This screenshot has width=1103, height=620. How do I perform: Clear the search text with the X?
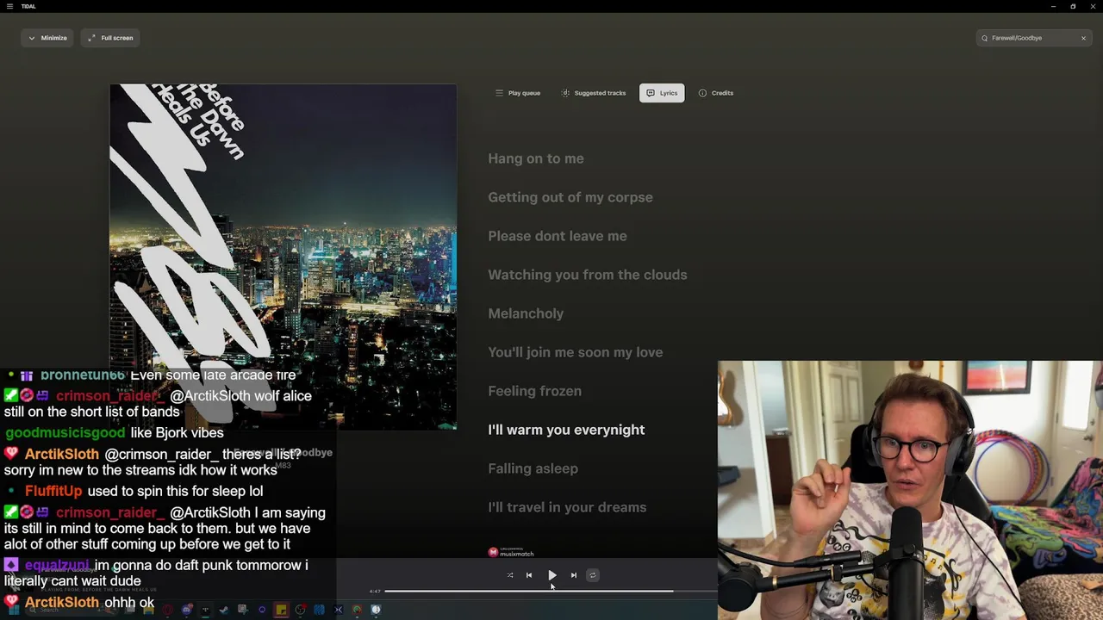pyautogui.click(x=1083, y=38)
